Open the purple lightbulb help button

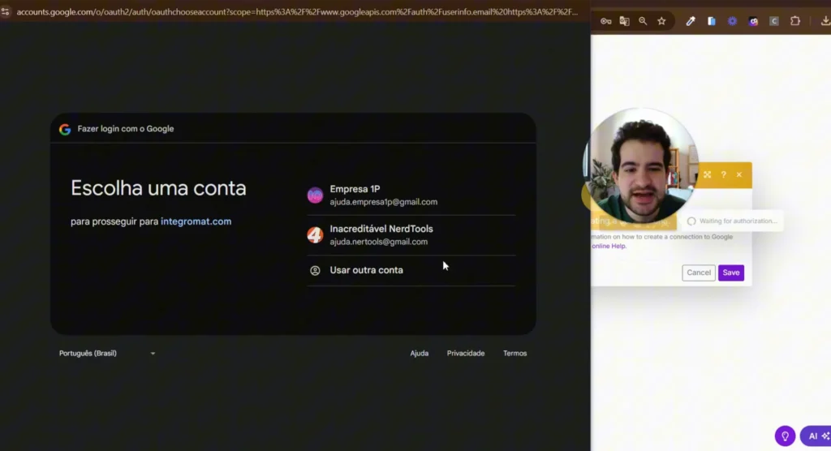[x=785, y=436]
